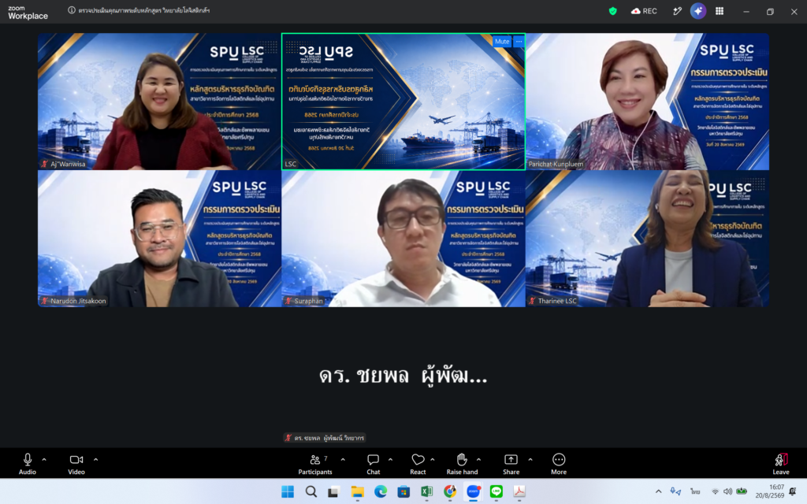Open Task View in taskbar

point(333,491)
